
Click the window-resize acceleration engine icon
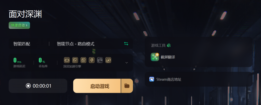[75, 60]
